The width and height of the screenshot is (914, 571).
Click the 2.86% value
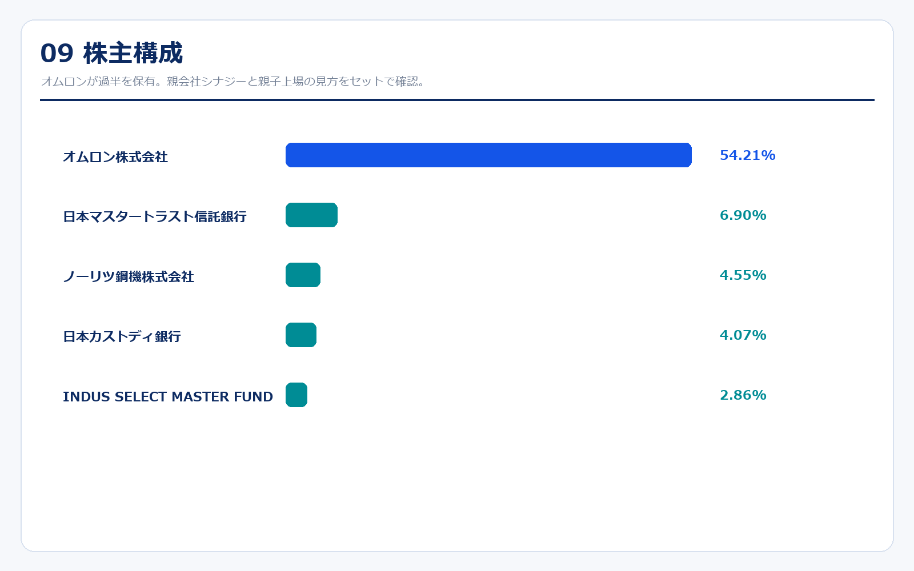point(743,395)
